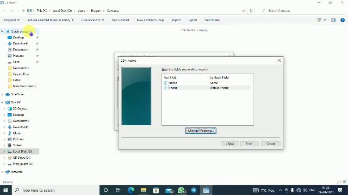Open the Give access to dropdown

coord(92,20)
